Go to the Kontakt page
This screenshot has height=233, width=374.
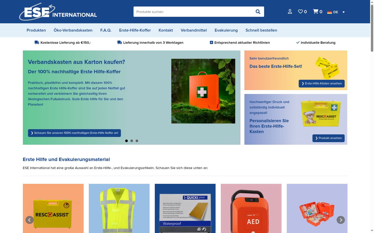pos(166,30)
